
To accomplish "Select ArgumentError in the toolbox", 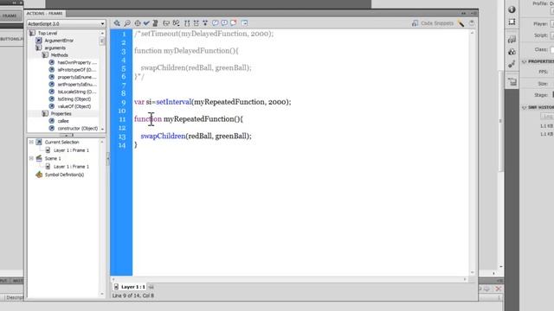I will tap(59, 41).
